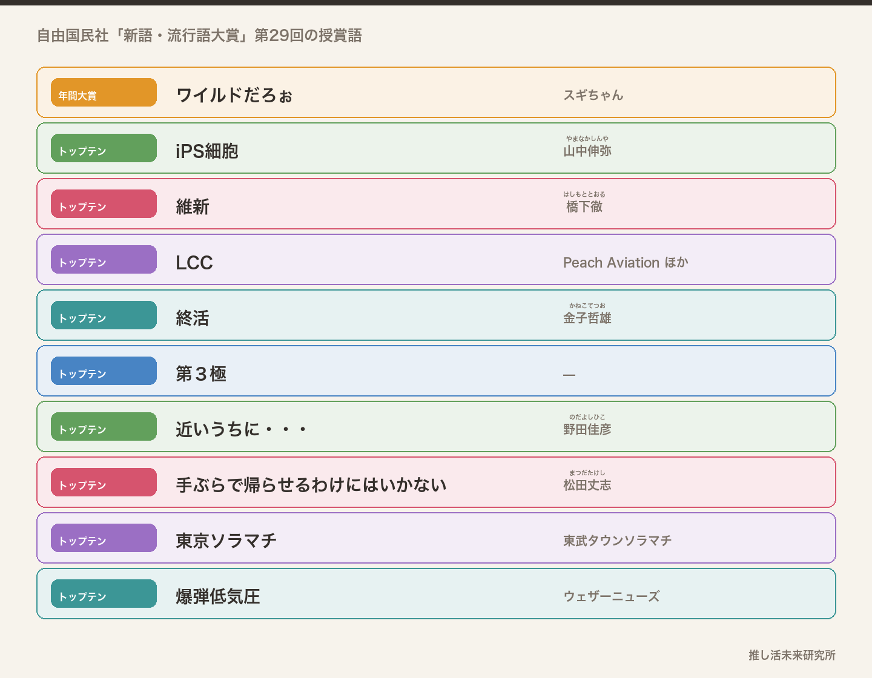Screen dimensions: 872x678
Task: Click the purple トップテン badge in the LCC row
Action: point(104,260)
